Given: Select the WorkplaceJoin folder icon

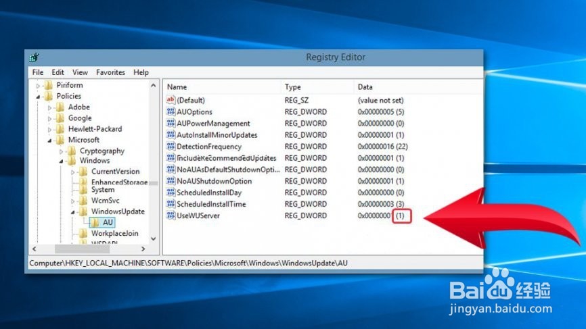Looking at the screenshot, I should pos(83,233).
